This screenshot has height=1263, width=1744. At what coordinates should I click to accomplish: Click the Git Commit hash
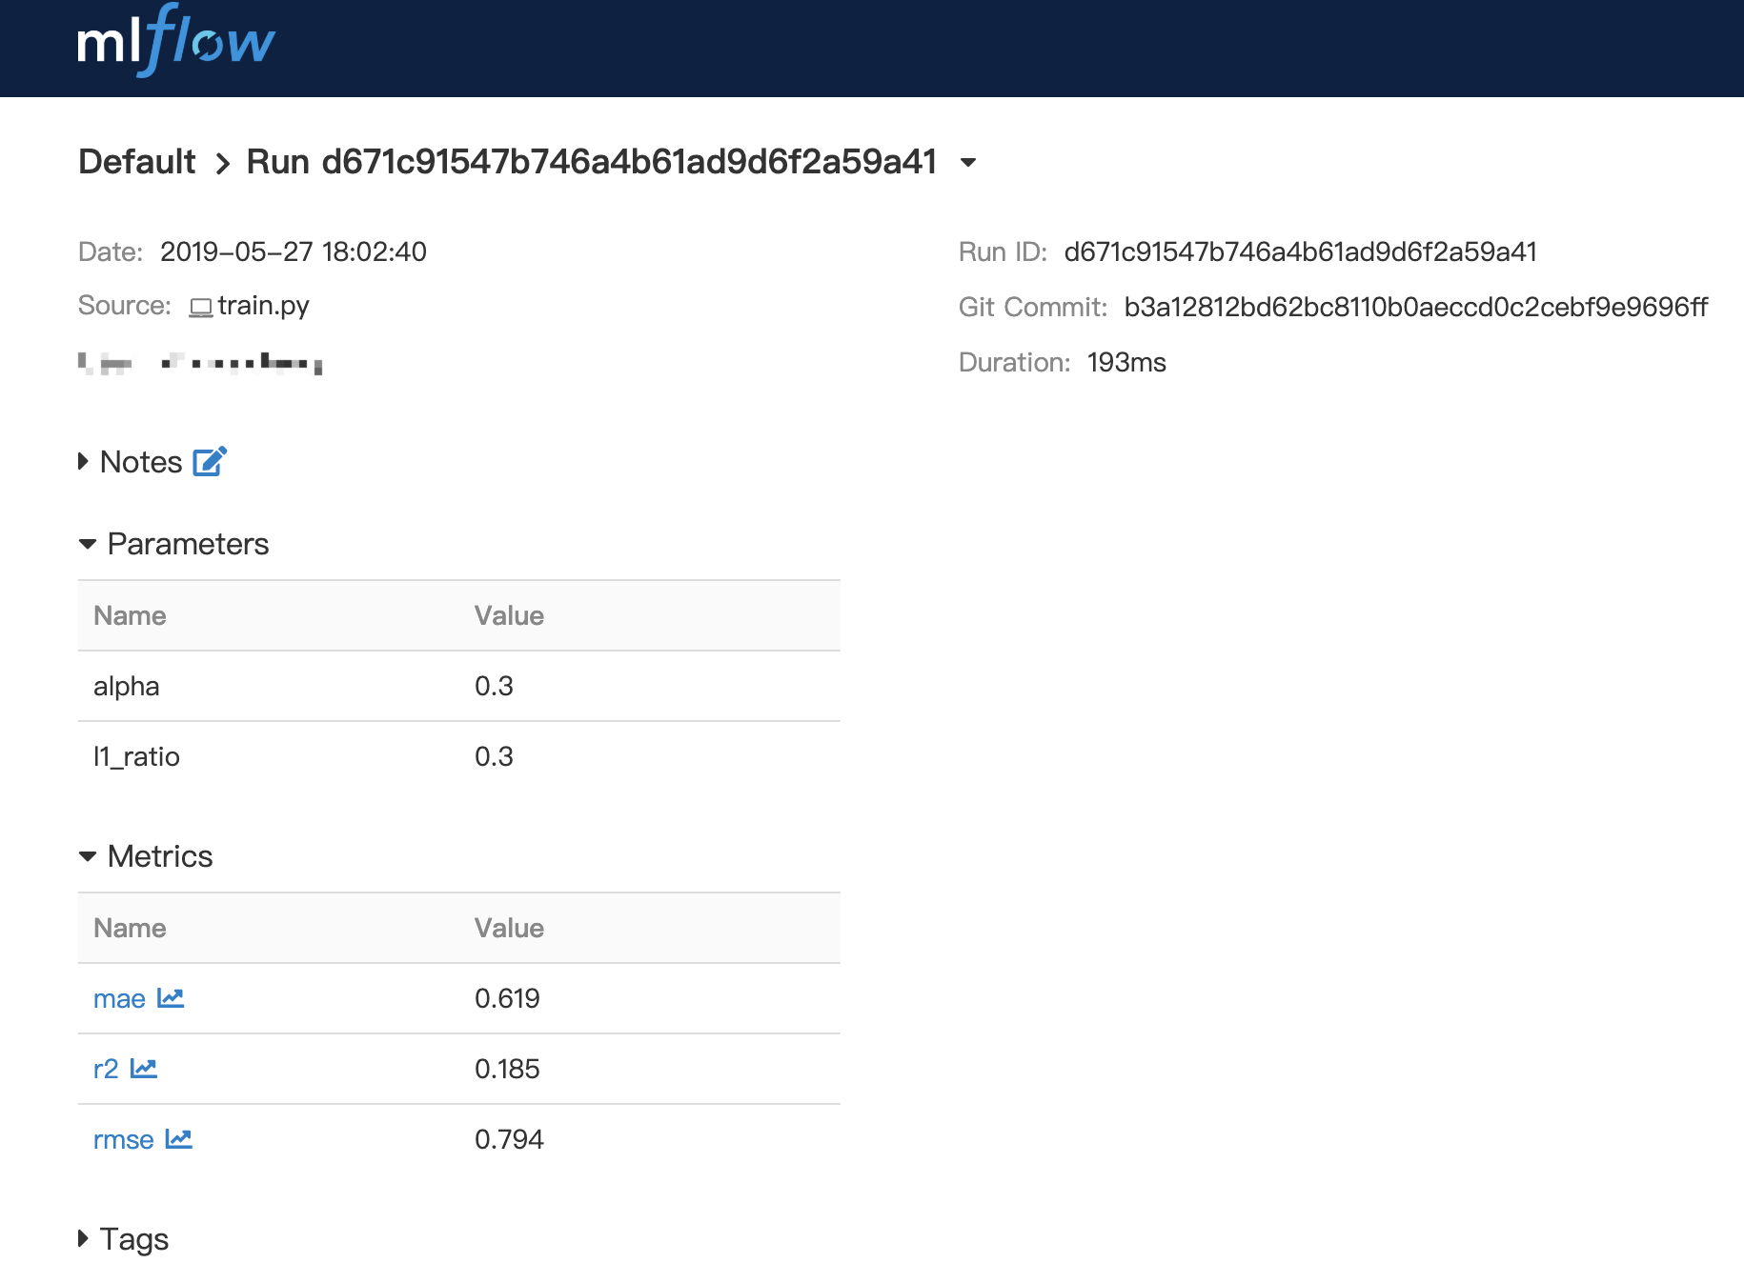coord(1415,307)
